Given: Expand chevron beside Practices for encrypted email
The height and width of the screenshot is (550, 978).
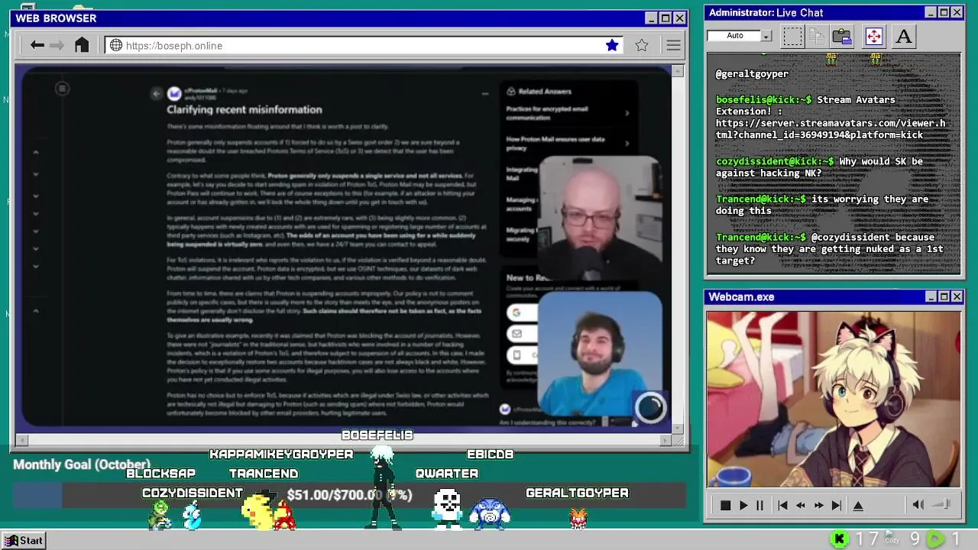Looking at the screenshot, I should coord(627,113).
